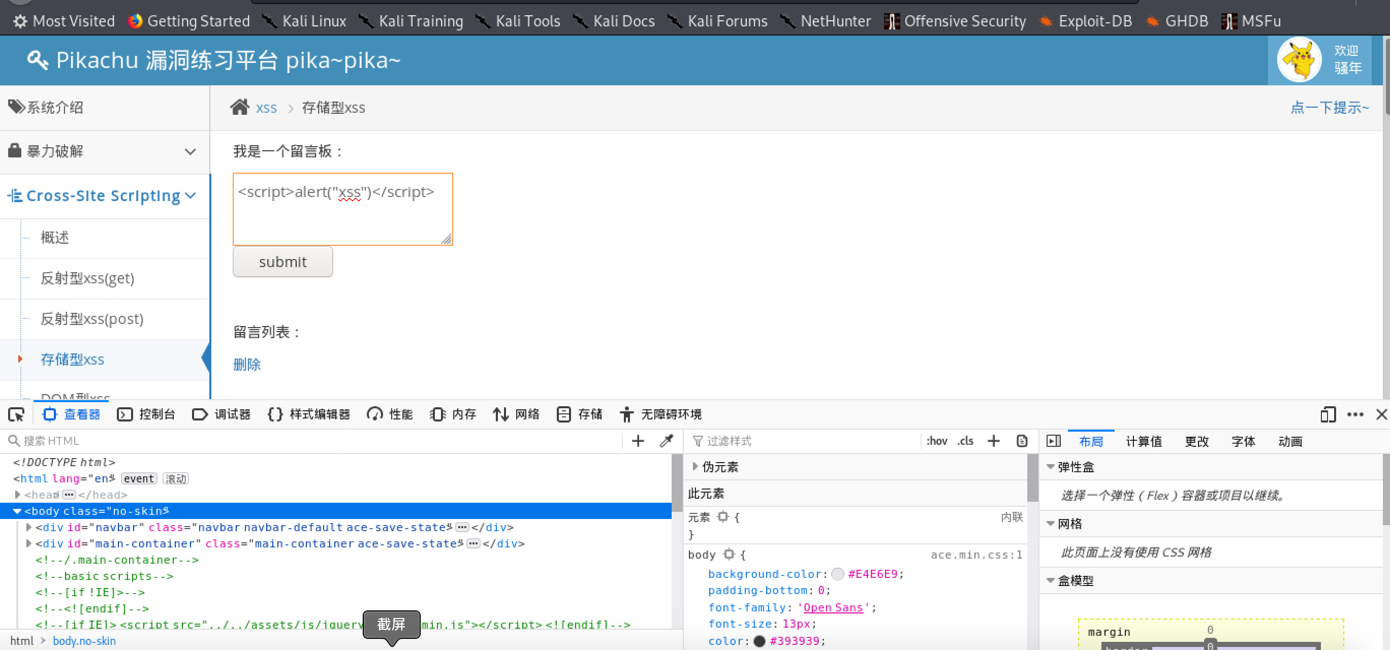Image resolution: width=1390 pixels, height=650 pixels.
Task: Open the devtools three-dots options menu
Action: point(1355,414)
